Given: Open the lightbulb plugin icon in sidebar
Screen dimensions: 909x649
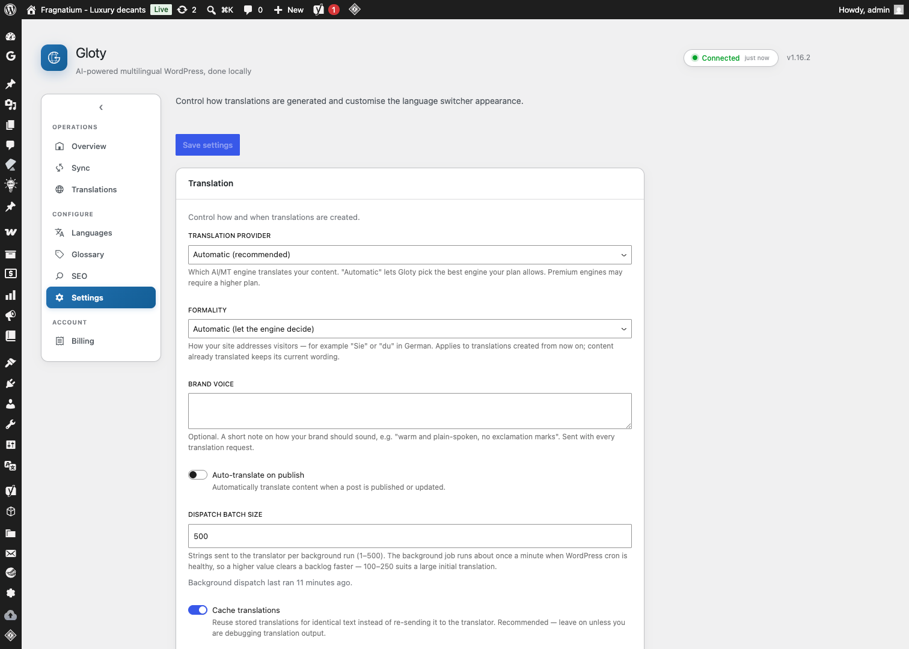Looking at the screenshot, I should tap(10, 184).
